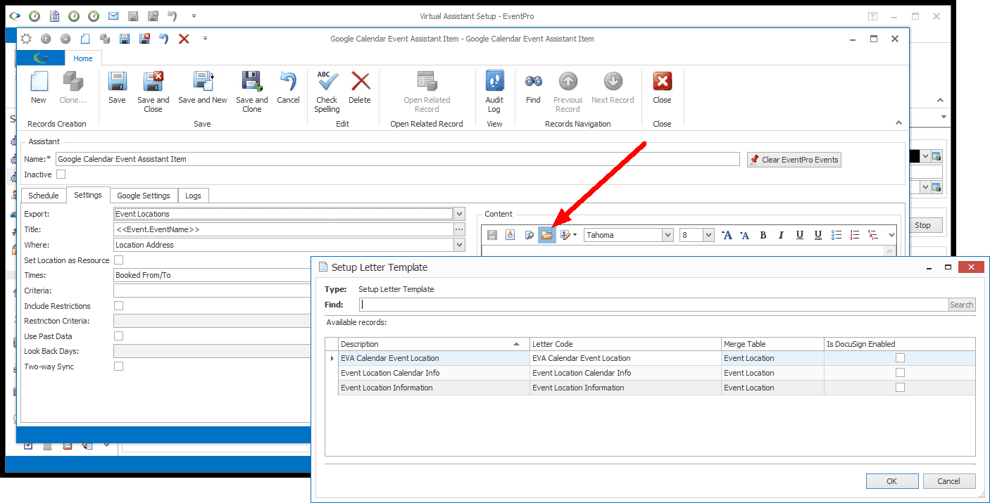This screenshot has width=990, height=503.
Task: Click the Name input field
Action: tap(397, 159)
